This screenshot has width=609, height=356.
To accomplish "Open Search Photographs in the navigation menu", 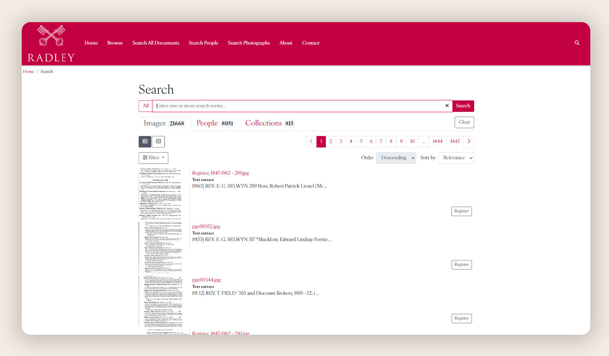I will pyautogui.click(x=249, y=43).
